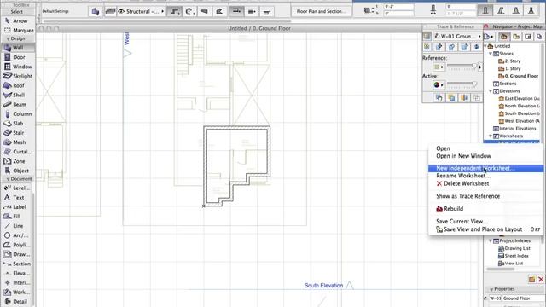This screenshot has height=307, width=546.
Task: Toggle slanted wall profile button
Action: [501, 10]
